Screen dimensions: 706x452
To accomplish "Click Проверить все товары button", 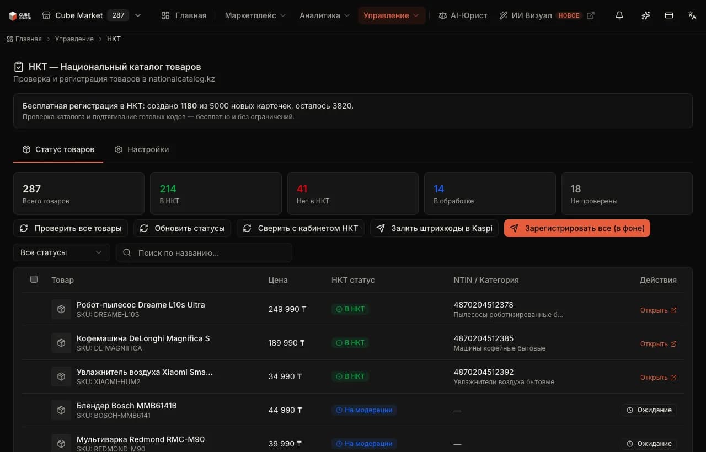I will (x=71, y=228).
